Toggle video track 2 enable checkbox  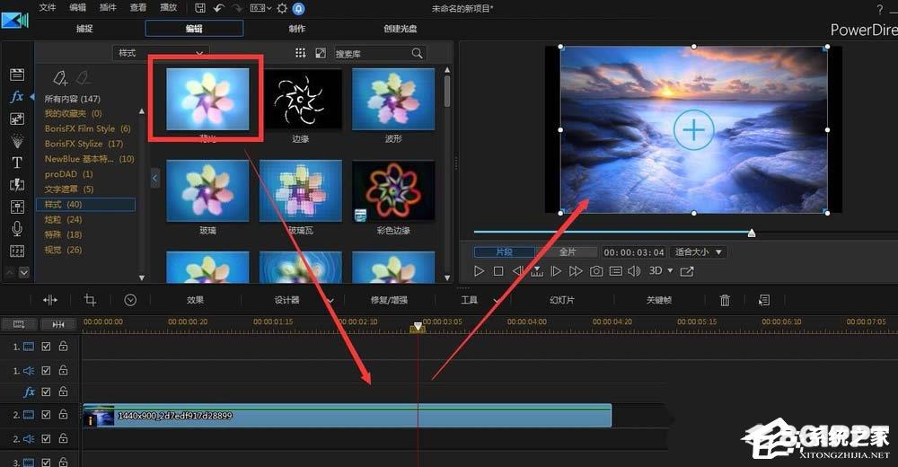[47, 414]
